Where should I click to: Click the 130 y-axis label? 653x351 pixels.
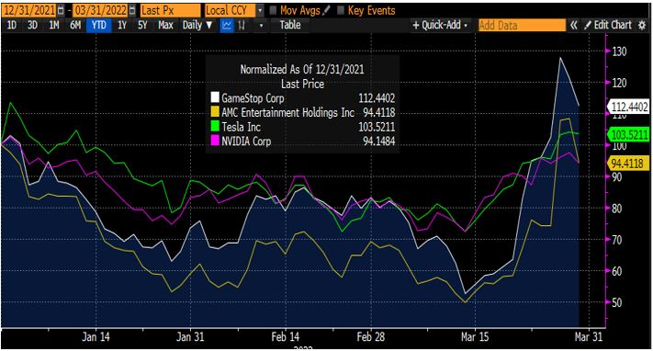click(x=619, y=51)
